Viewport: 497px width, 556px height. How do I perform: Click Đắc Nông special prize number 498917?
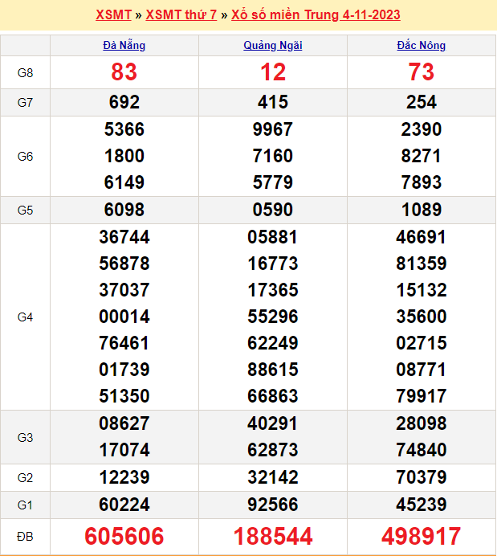pyautogui.click(x=422, y=536)
